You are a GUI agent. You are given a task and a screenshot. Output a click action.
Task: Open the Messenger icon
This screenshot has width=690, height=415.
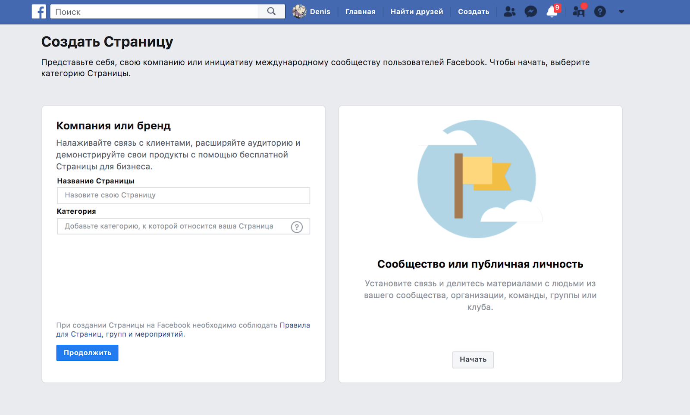(530, 12)
